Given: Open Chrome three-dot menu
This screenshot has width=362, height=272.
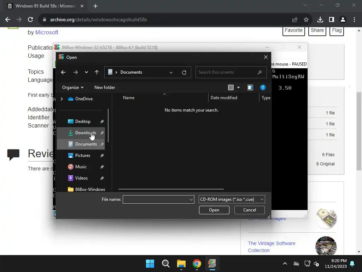Looking at the screenshot, I should tap(354, 20).
